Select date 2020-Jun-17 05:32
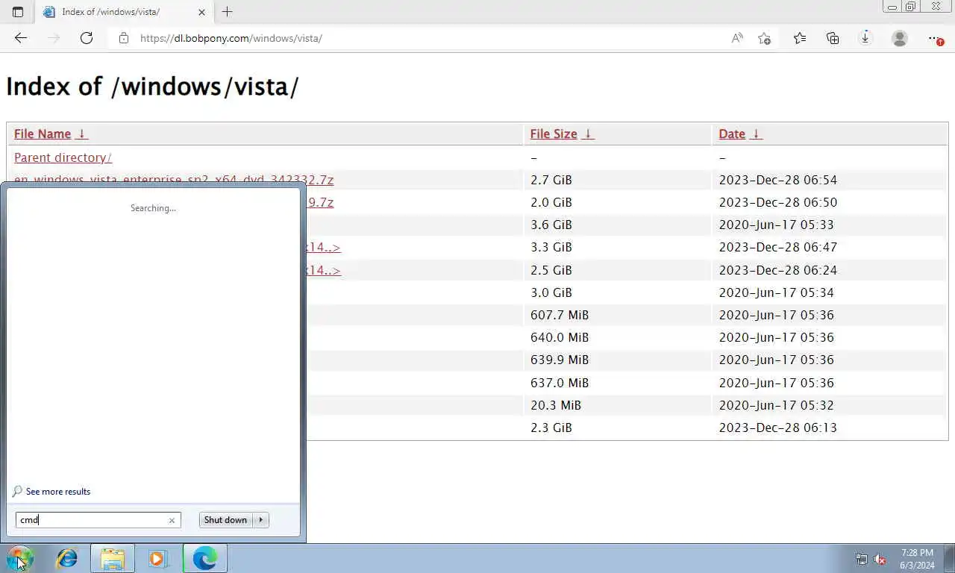Image resolution: width=955 pixels, height=573 pixels. pos(776,405)
